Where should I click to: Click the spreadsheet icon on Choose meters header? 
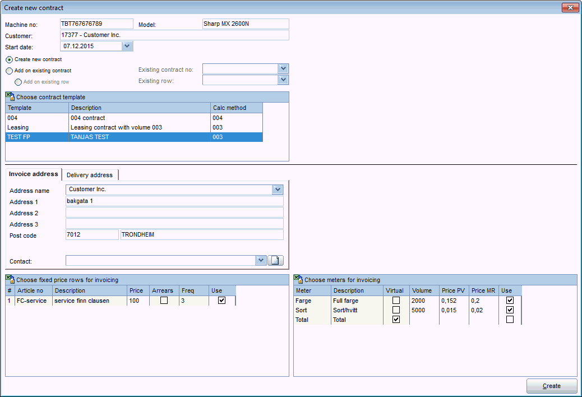click(x=297, y=279)
